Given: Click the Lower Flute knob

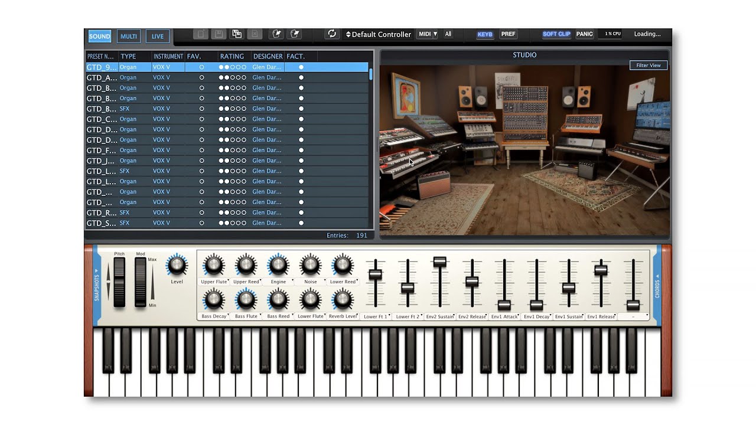Looking at the screenshot, I should [311, 300].
